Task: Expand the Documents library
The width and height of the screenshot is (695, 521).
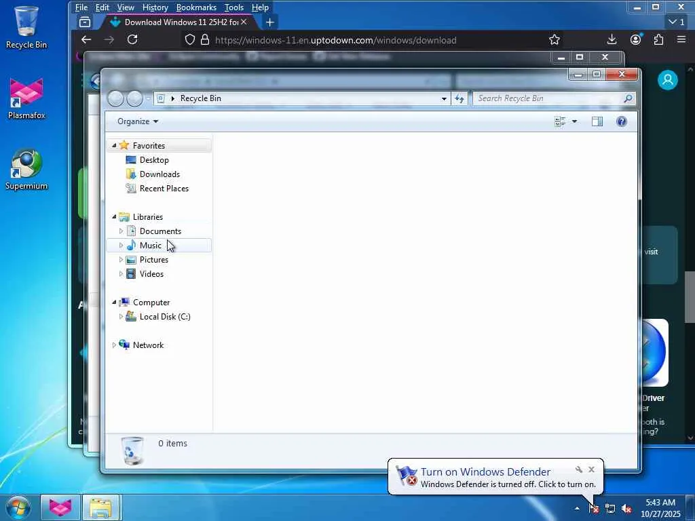Action: (121, 231)
